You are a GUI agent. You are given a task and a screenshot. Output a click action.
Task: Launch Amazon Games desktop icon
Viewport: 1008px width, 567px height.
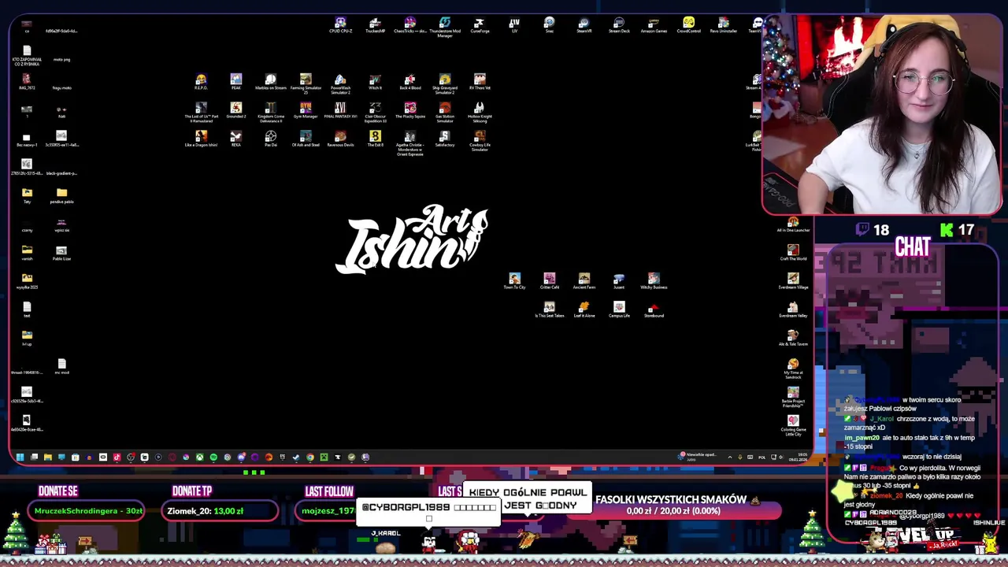pos(654,25)
